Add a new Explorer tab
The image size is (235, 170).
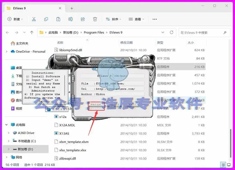[x=72, y=8]
